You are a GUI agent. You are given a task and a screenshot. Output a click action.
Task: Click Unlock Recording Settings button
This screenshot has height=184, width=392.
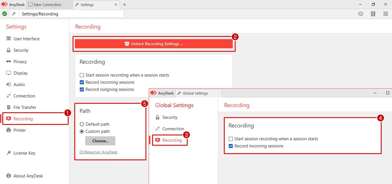pos(154,44)
